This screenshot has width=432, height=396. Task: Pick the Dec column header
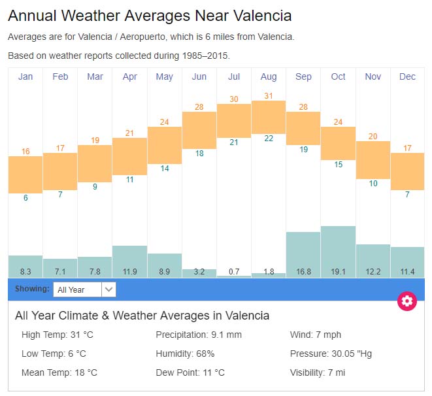click(407, 76)
